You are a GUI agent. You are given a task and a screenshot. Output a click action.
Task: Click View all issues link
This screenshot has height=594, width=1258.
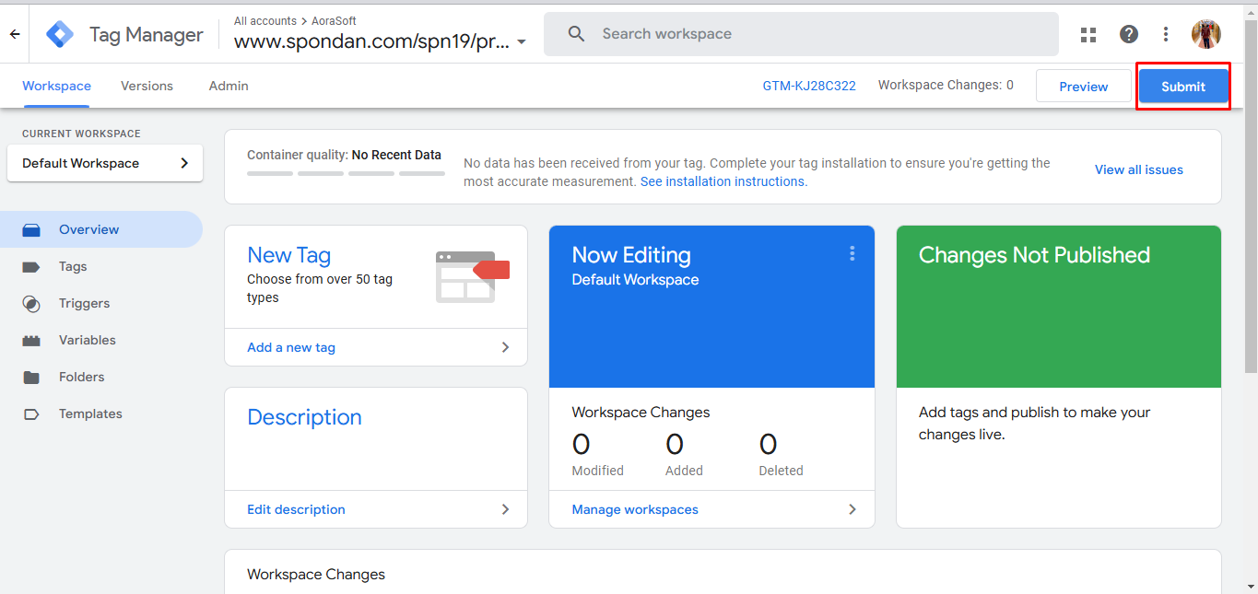tap(1139, 169)
